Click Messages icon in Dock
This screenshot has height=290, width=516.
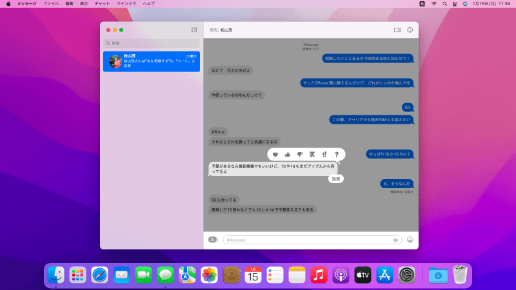click(165, 275)
